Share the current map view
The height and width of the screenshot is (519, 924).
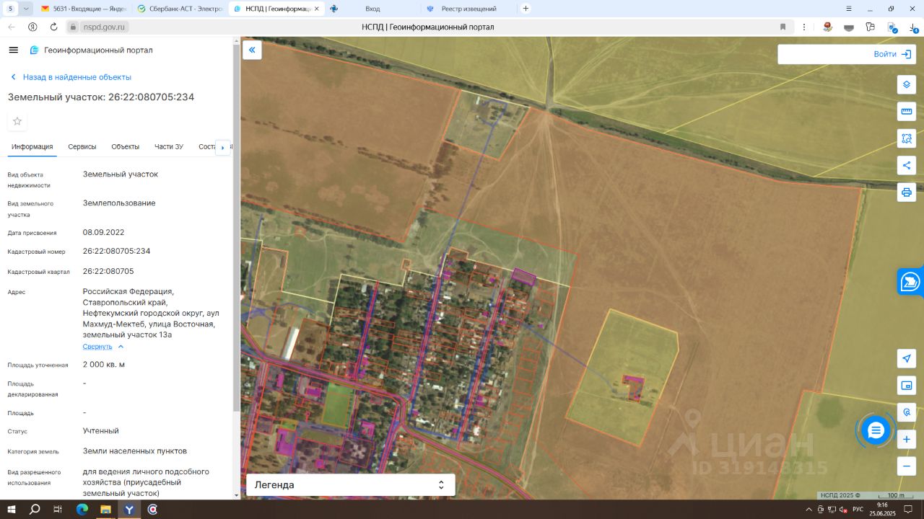coord(907,165)
